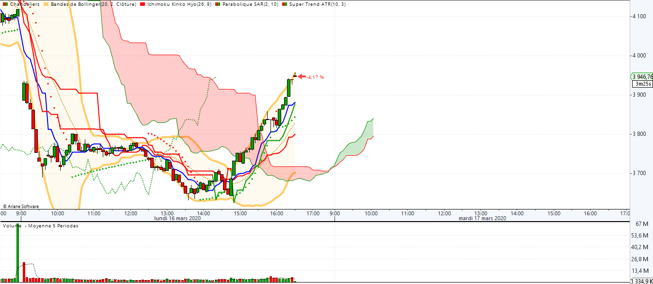Click the 14:00 time label above lundi 16 mars
This screenshot has height=284, width=653.
pyautogui.click(x=204, y=213)
